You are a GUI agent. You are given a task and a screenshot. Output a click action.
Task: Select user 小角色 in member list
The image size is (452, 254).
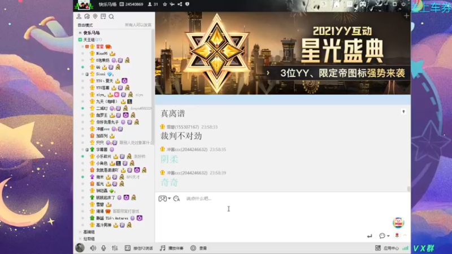click(102, 163)
